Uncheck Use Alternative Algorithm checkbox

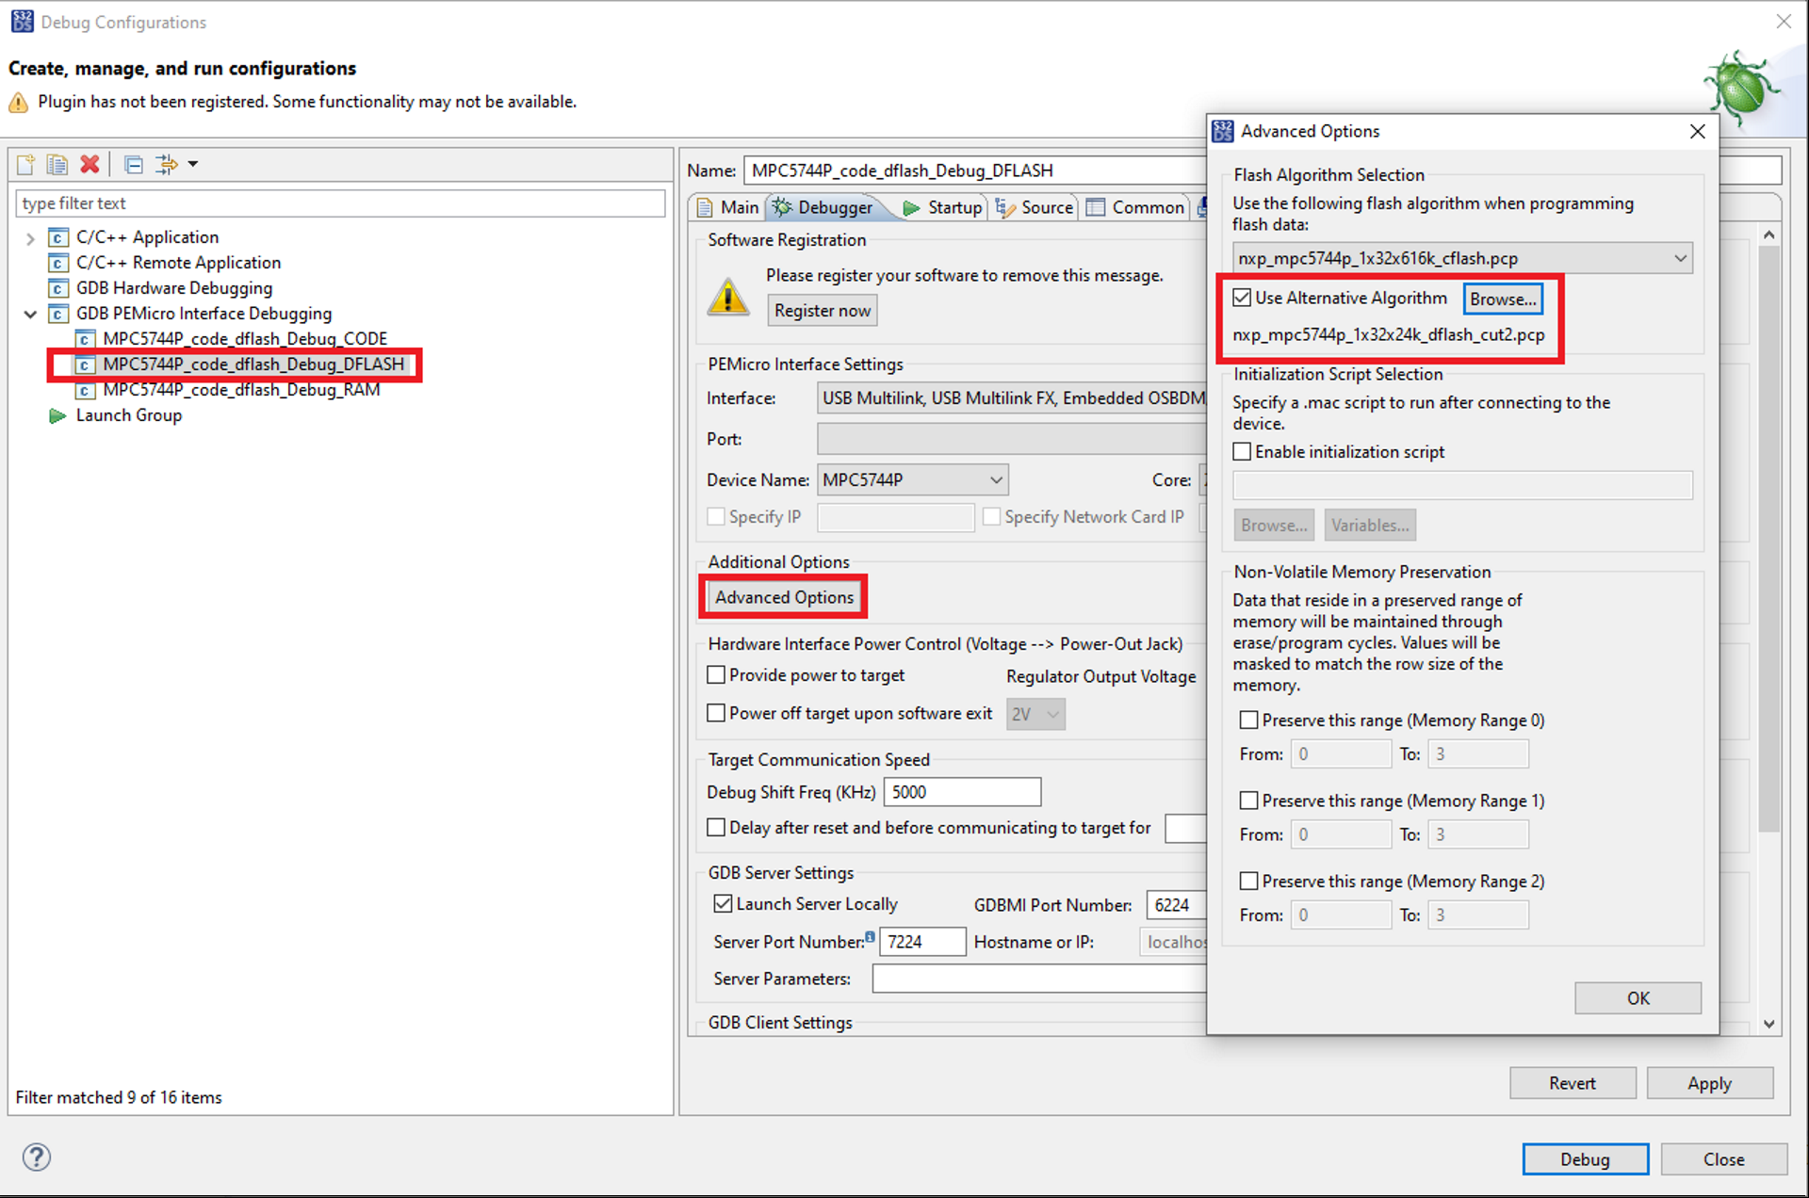coord(1242,299)
